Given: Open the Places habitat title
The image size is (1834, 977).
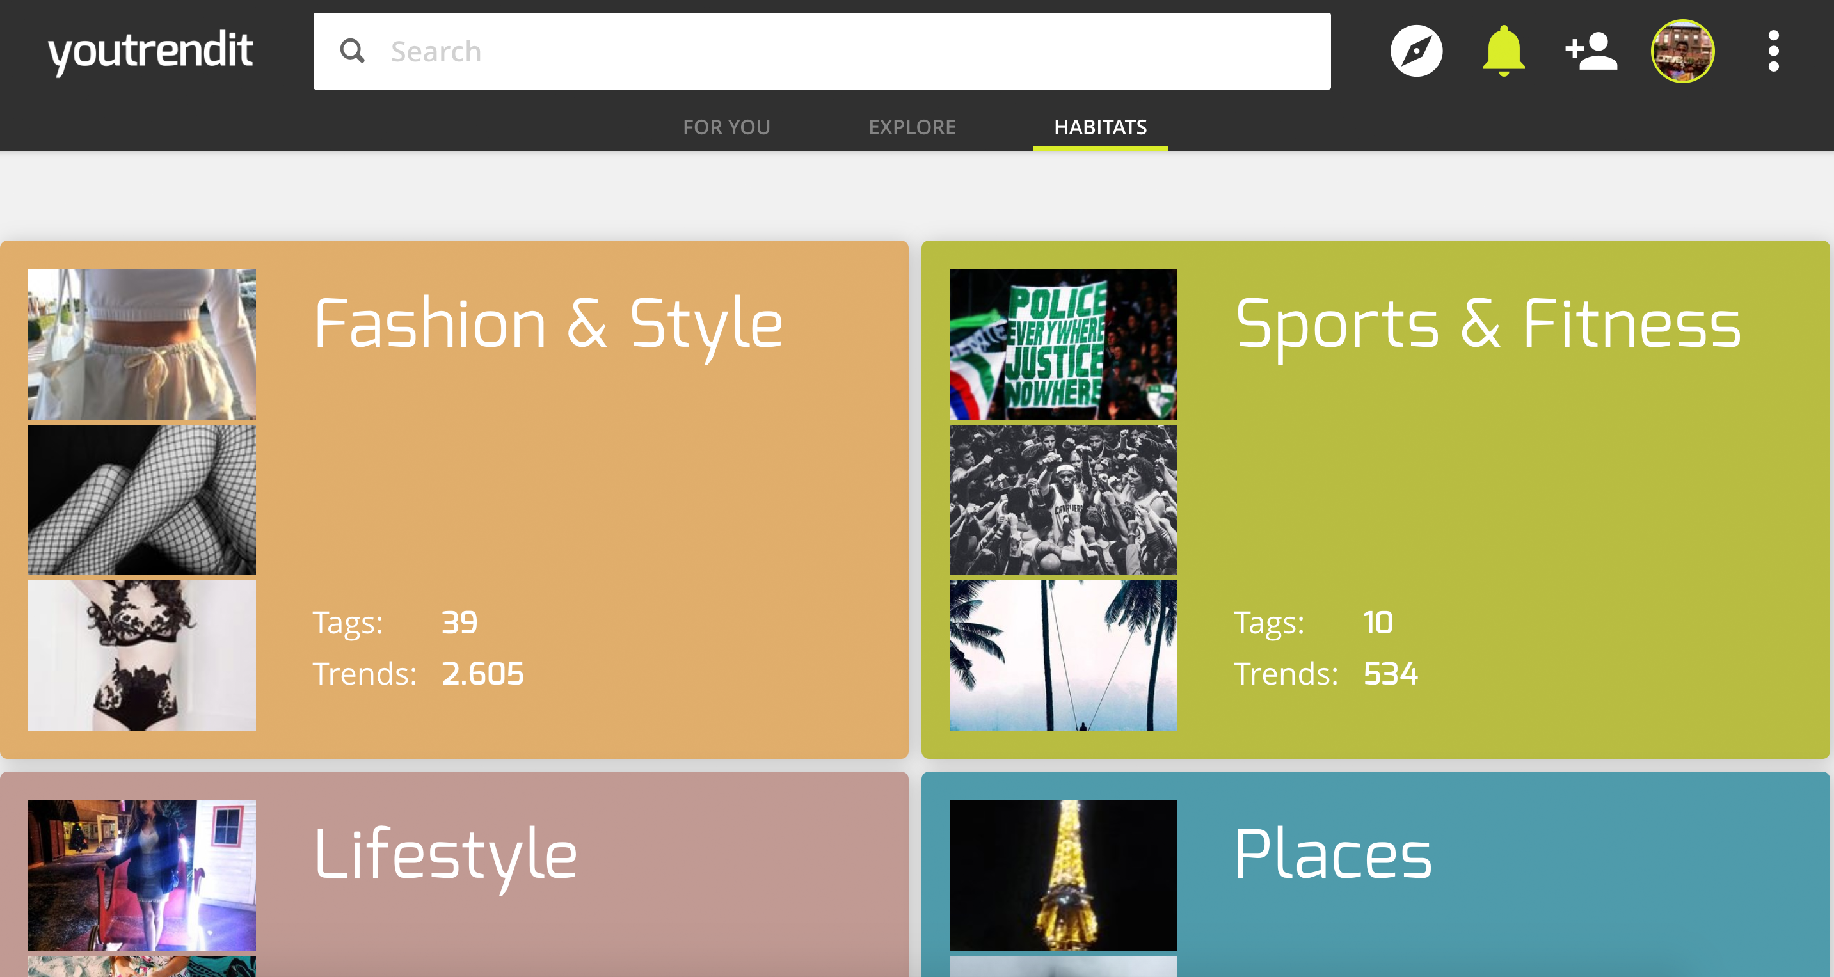Looking at the screenshot, I should coord(1333,855).
